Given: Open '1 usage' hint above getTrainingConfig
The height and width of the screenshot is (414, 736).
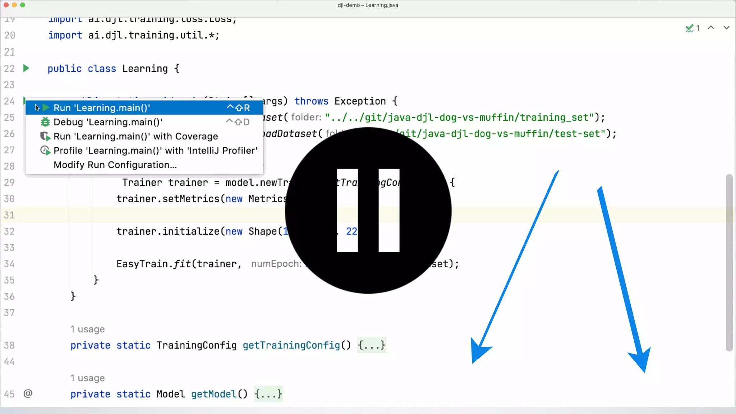Looking at the screenshot, I should 87,329.
